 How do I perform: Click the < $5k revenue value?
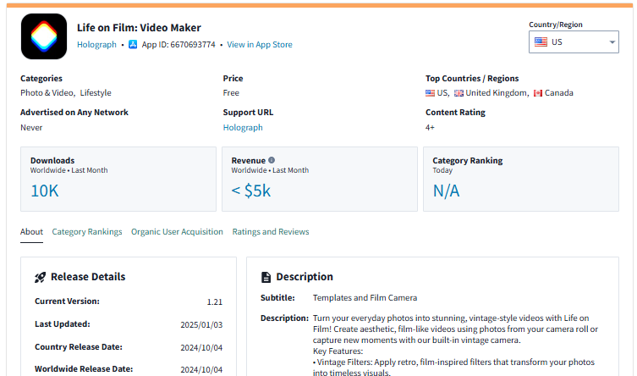(x=251, y=191)
